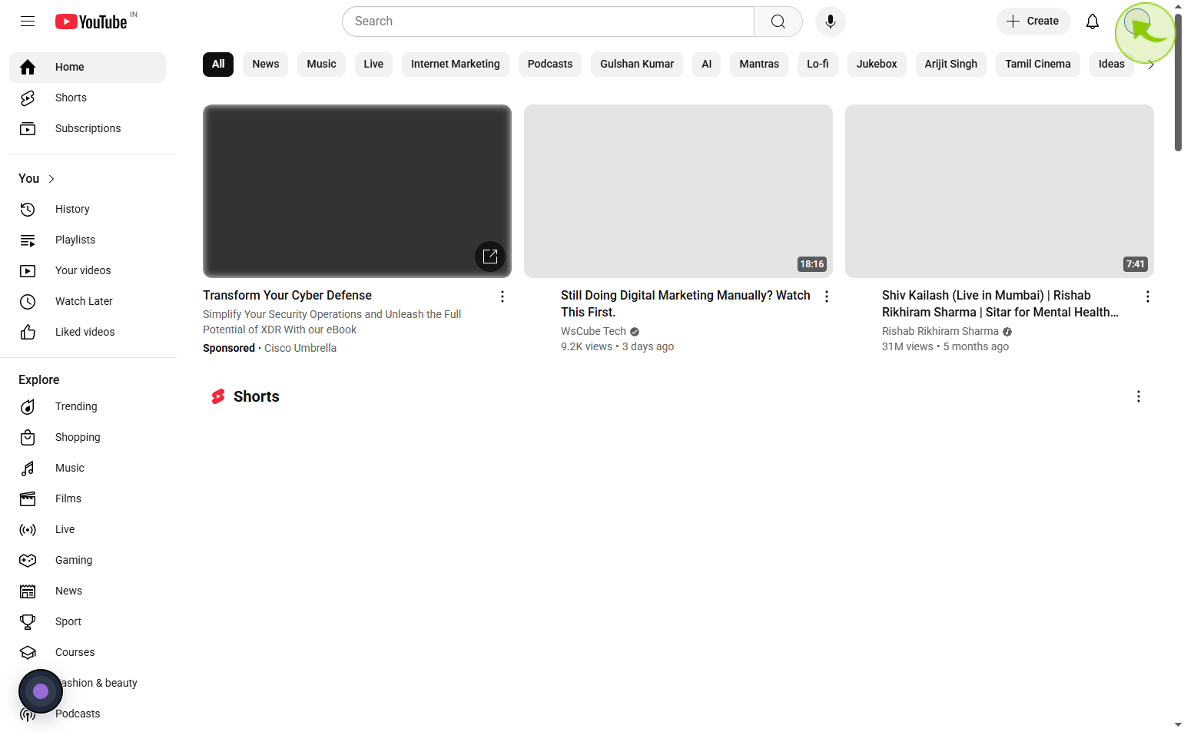Click the Shopping bag icon
Image resolution: width=1184 pixels, height=732 pixels.
tap(28, 438)
